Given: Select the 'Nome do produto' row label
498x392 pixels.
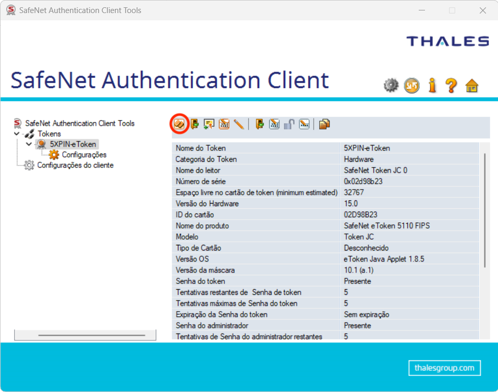Looking at the screenshot, I should pyautogui.click(x=202, y=226).
